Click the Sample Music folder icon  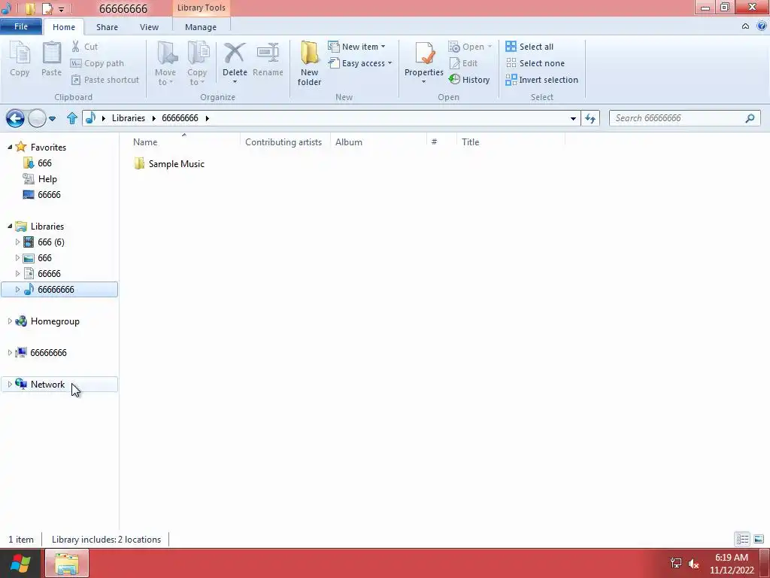click(139, 163)
